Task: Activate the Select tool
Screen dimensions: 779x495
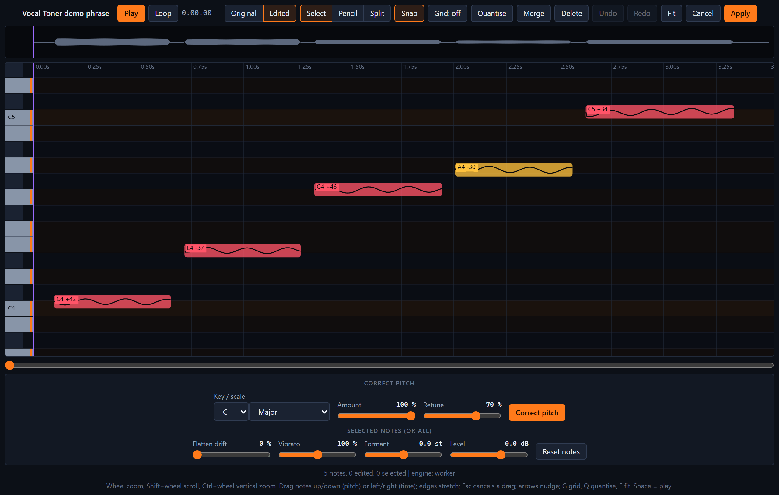Action: click(x=316, y=13)
